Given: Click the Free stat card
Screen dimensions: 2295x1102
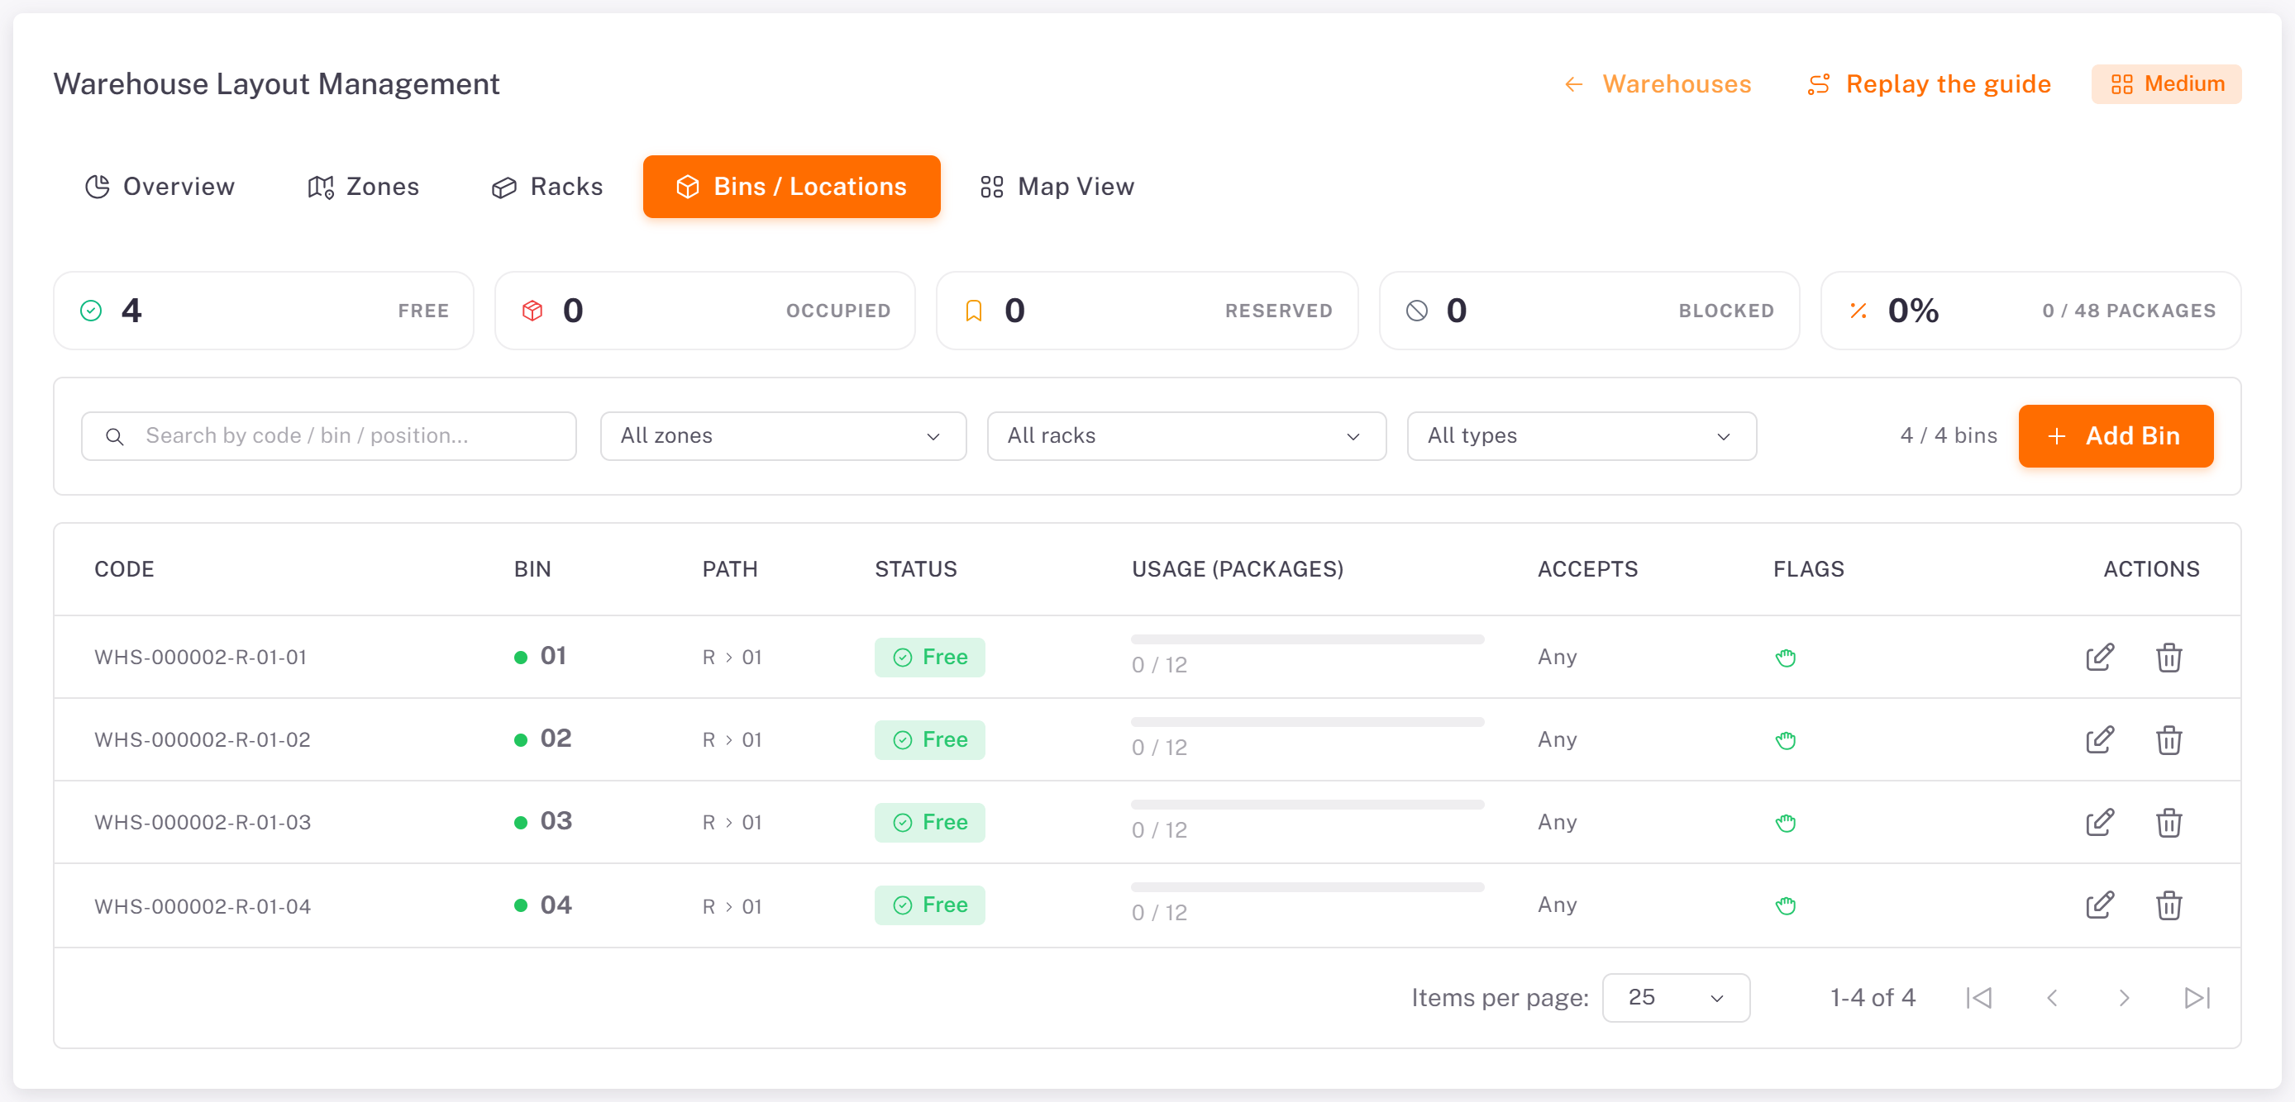Looking at the screenshot, I should (264, 311).
